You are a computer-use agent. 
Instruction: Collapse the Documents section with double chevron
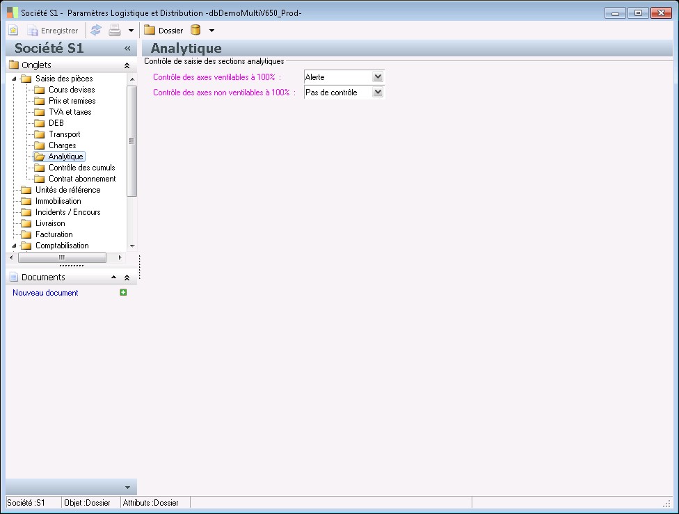click(x=127, y=278)
